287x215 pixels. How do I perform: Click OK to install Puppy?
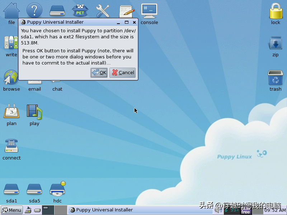(99, 73)
